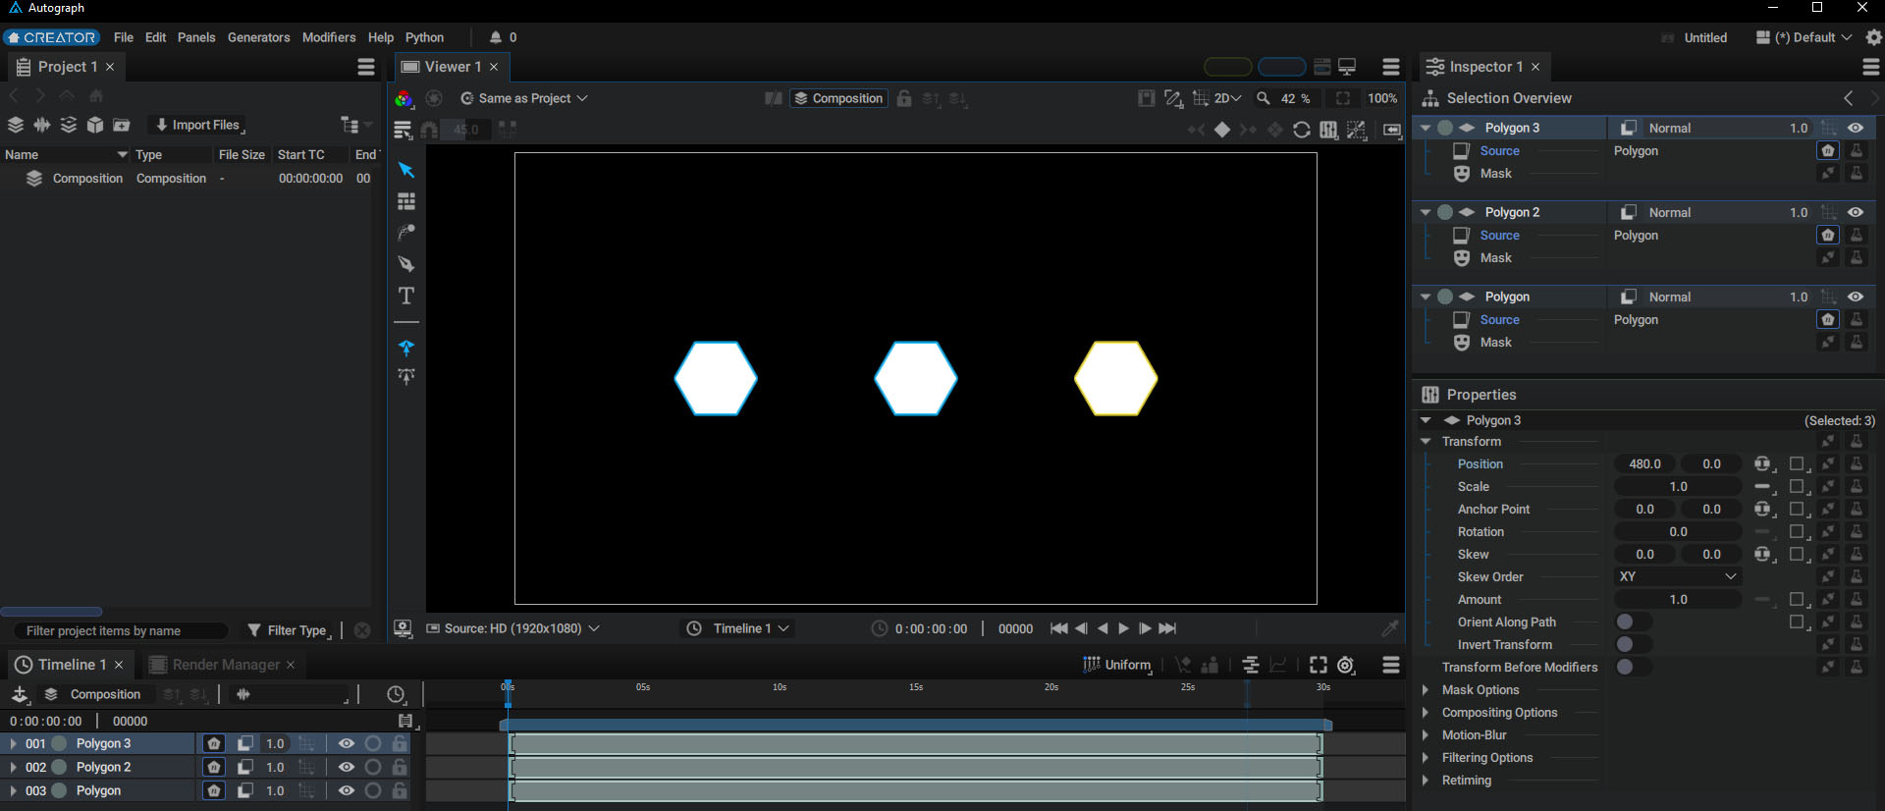Click the settings gear icon at top right
Viewport: 1885px width, 811px height.
[1874, 37]
